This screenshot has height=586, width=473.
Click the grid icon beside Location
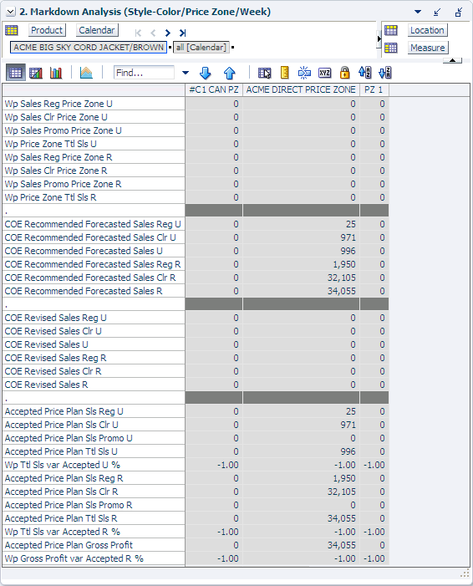click(391, 30)
